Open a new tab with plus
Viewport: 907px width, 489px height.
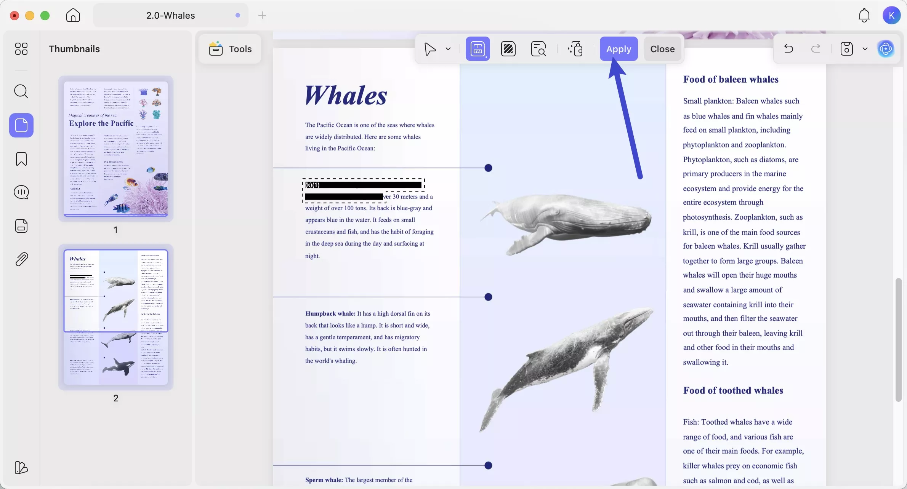pos(262,16)
